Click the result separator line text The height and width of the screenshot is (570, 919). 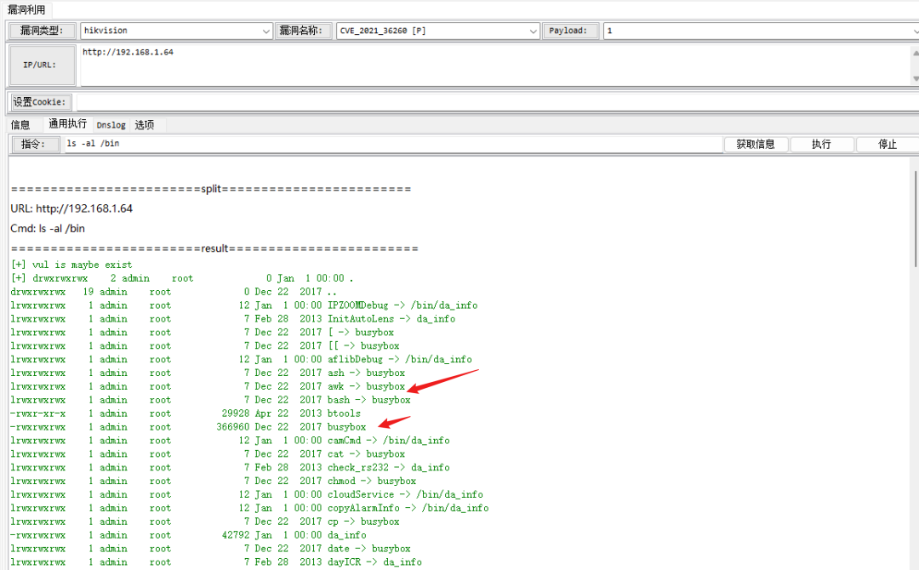click(214, 248)
